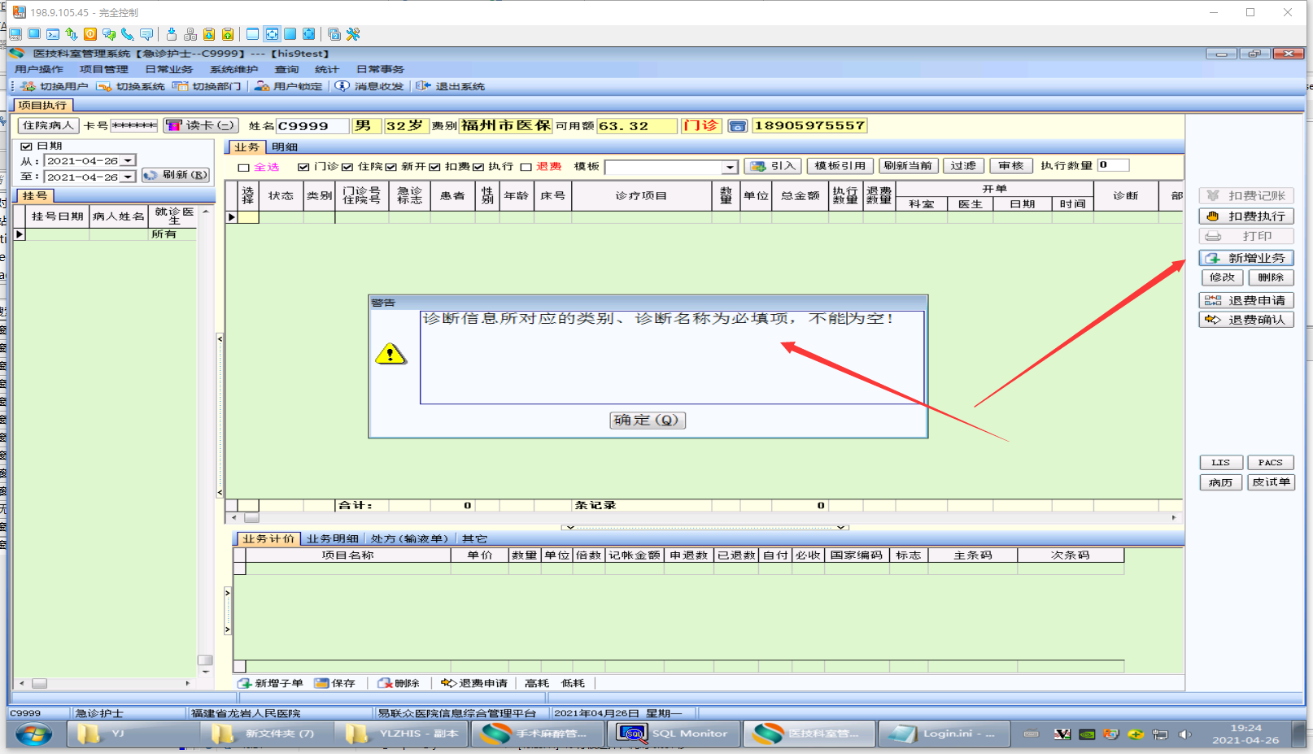Open the 模板 template combo box
The height and width of the screenshot is (754, 1313).
pyautogui.click(x=671, y=167)
